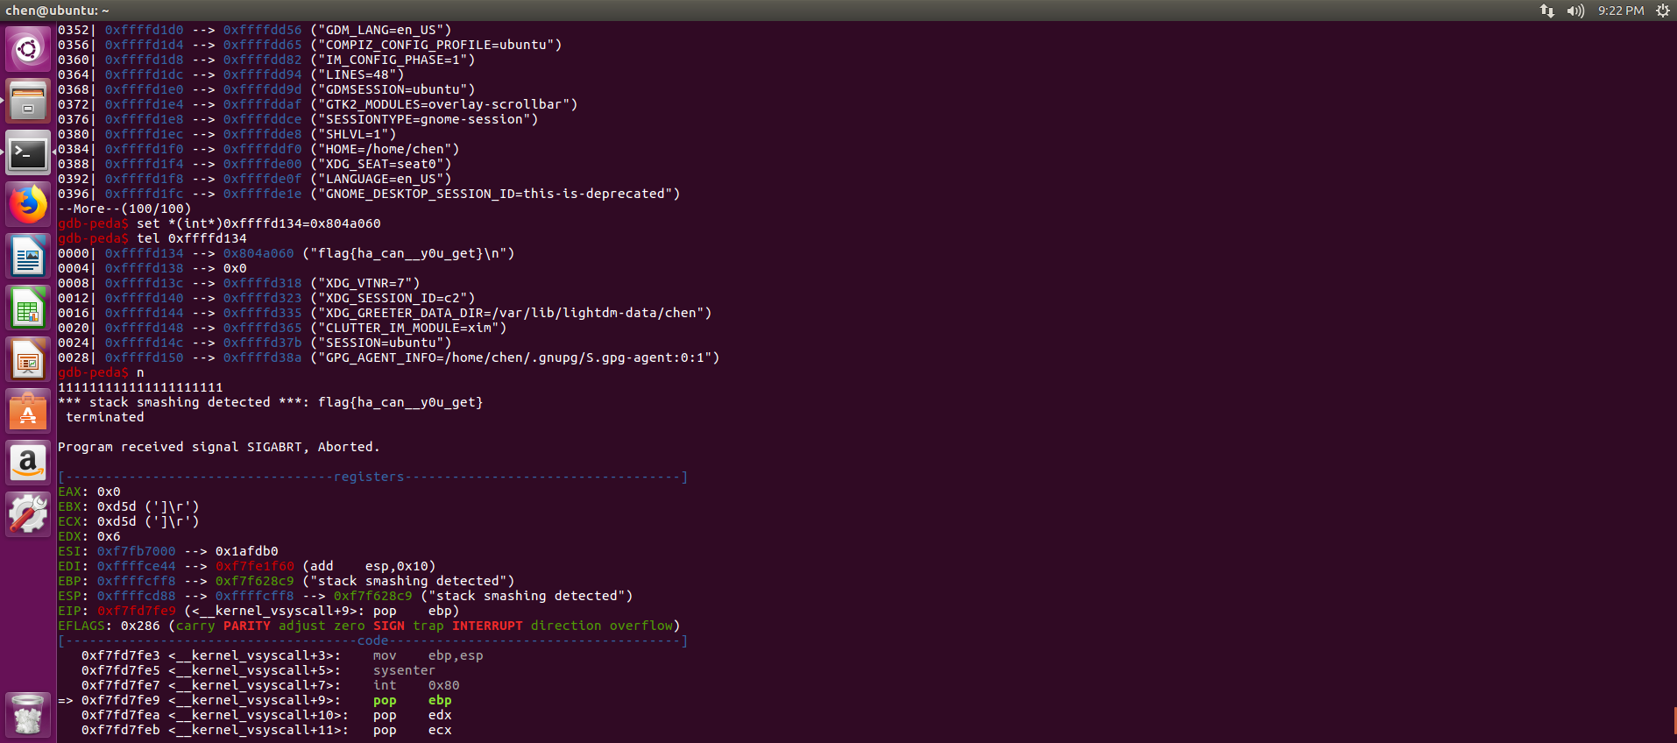The width and height of the screenshot is (1677, 743).
Task: Open the Files manager from launcher
Action: click(x=28, y=101)
